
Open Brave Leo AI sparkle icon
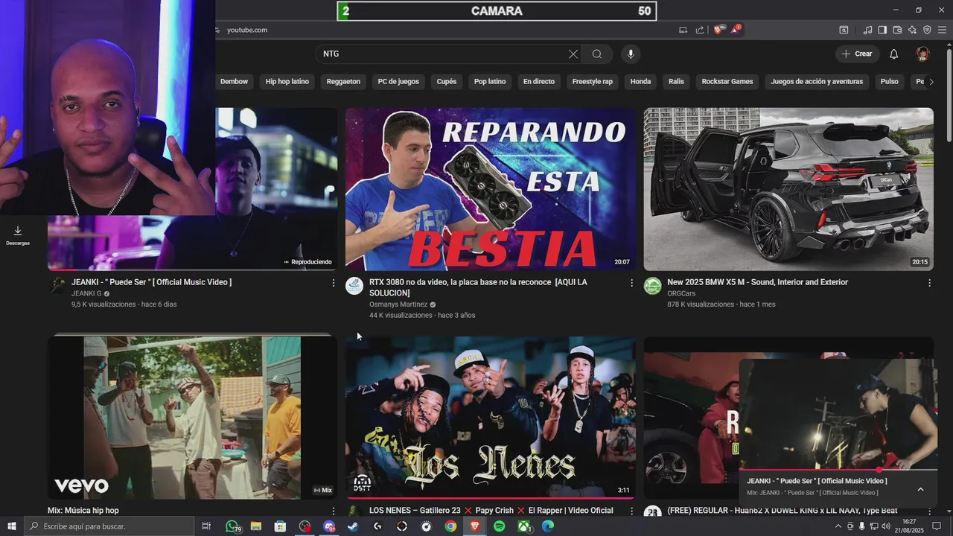pyautogui.click(x=912, y=30)
